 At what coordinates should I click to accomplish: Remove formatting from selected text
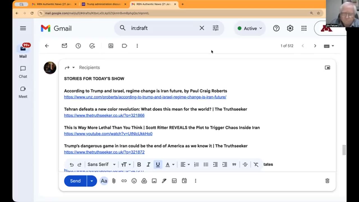(x=256, y=165)
